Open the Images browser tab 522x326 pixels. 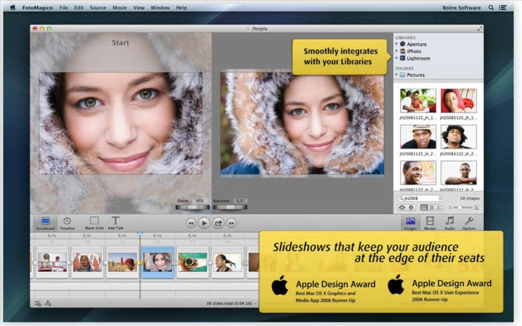tap(410, 223)
